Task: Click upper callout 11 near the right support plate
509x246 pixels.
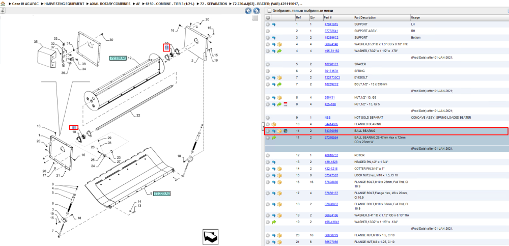Action: [x=166, y=47]
